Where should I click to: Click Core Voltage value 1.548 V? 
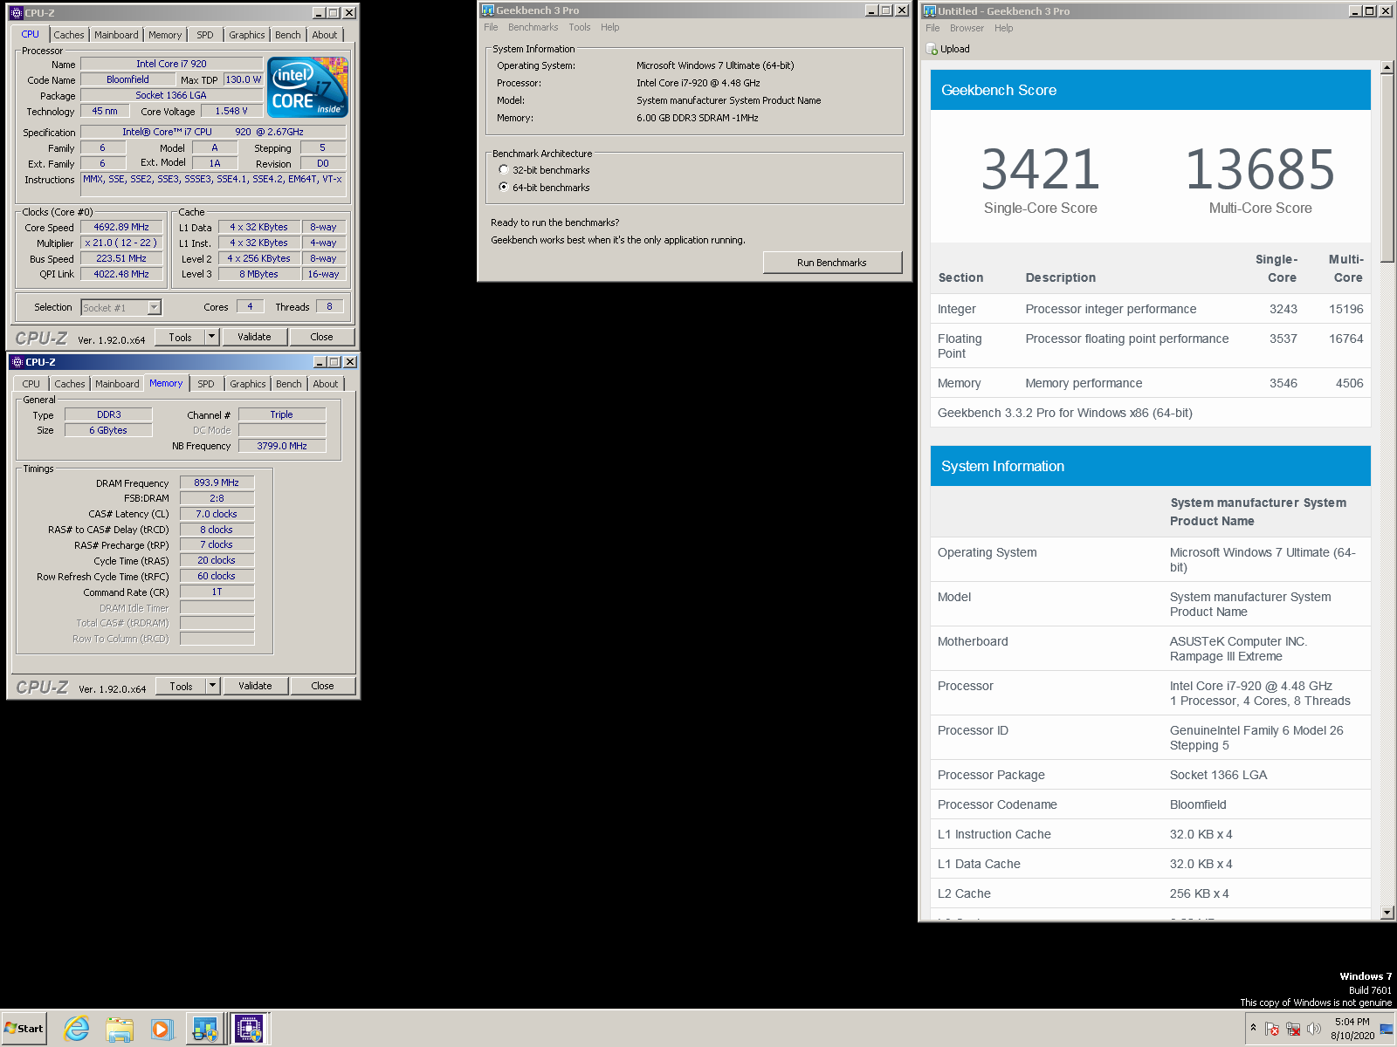click(231, 111)
